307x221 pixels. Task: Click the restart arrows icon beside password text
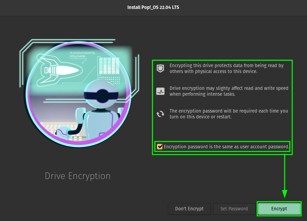(160, 114)
